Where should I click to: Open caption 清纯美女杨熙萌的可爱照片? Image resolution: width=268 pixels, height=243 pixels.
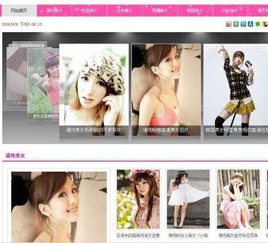tap(94, 130)
